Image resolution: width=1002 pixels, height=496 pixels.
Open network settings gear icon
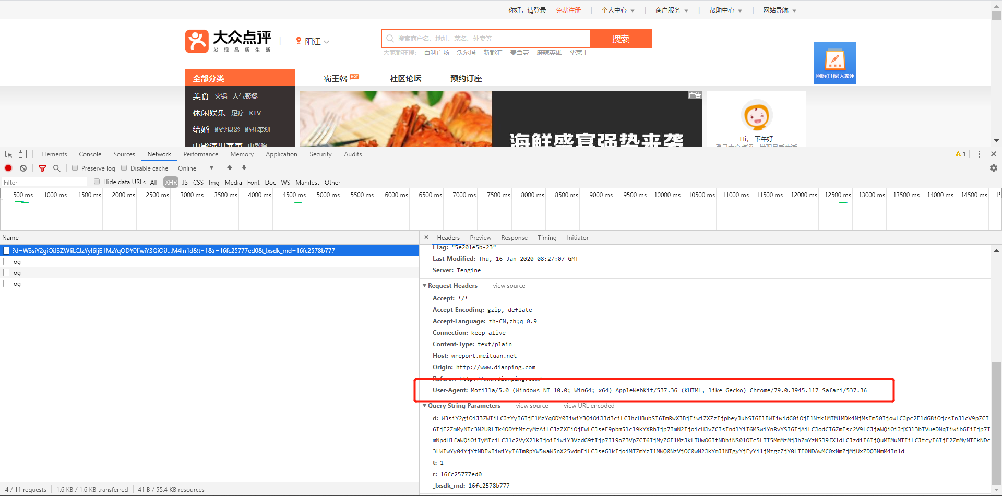pos(994,168)
